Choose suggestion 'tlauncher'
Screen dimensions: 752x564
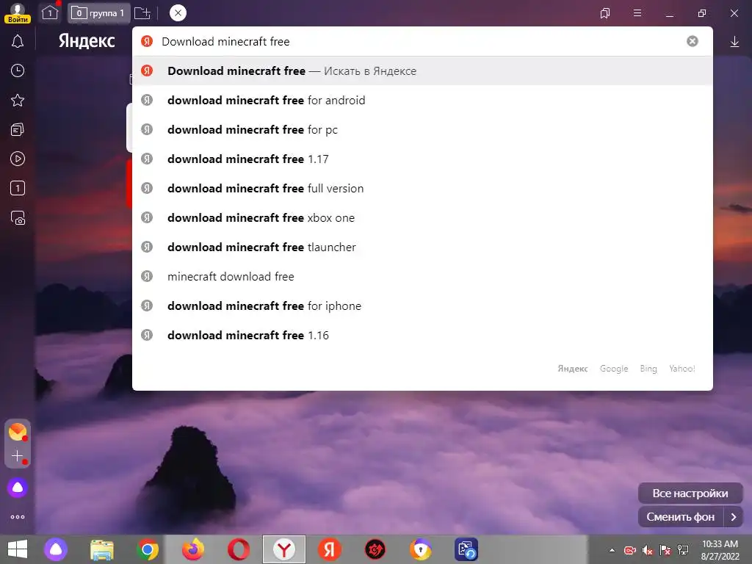click(x=422, y=247)
